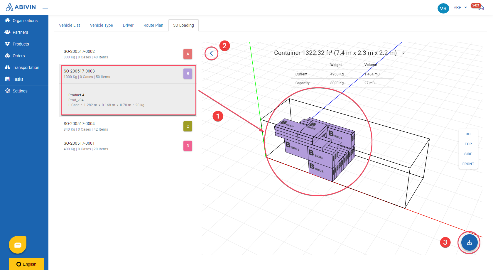Open the container type dropdown arrow

click(403, 53)
